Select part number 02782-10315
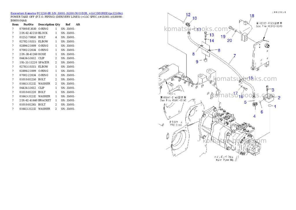This screenshot has width=296, height=210. [x=27, y=41]
